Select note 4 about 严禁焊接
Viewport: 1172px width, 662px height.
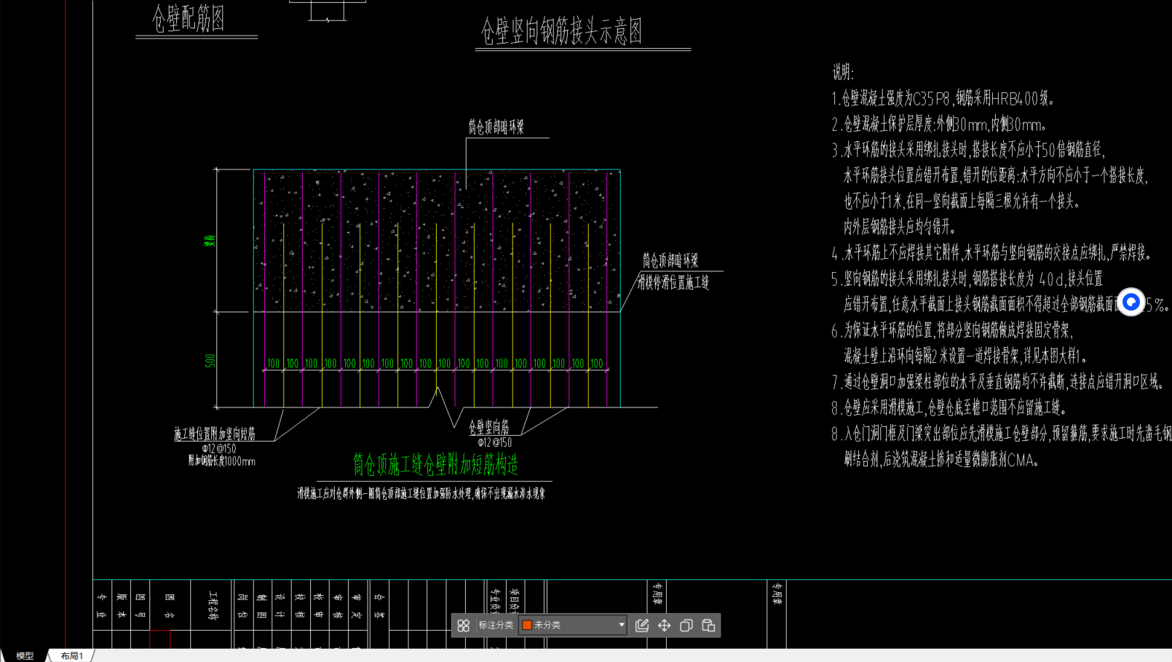tap(991, 253)
